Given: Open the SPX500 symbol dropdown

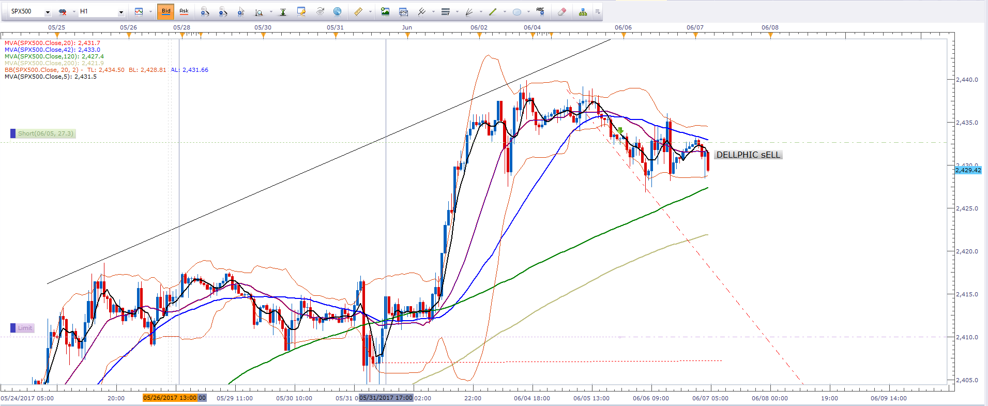Looking at the screenshot, I should [48, 12].
